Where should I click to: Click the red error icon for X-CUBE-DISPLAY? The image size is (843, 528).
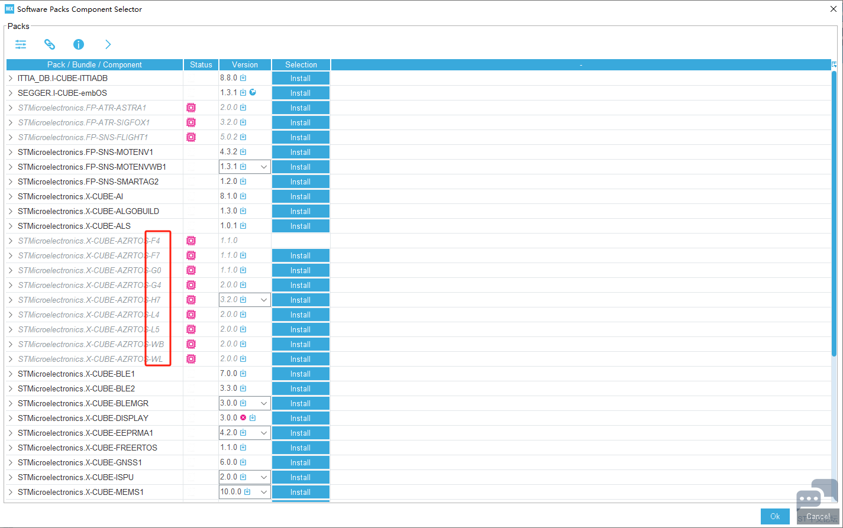click(243, 417)
